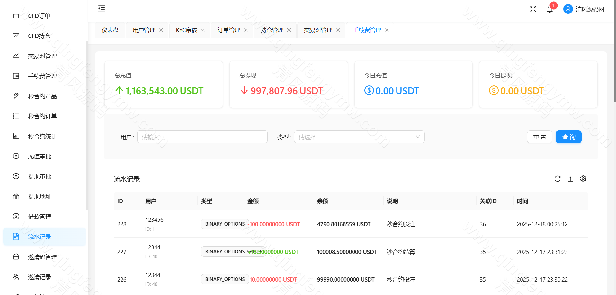Open the 类型 selection dropdown
The image size is (616, 295).
point(359,137)
